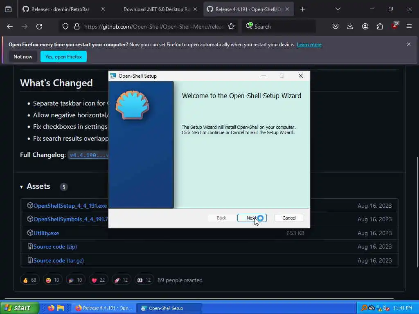
Task: Open Firefox hamburger application menu
Action: (x=409, y=26)
